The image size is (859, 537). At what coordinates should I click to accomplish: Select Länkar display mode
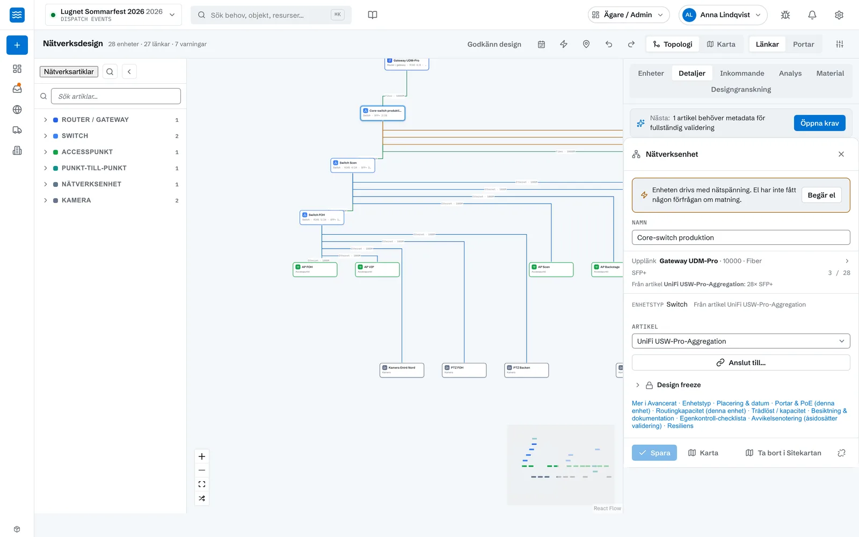tap(767, 44)
